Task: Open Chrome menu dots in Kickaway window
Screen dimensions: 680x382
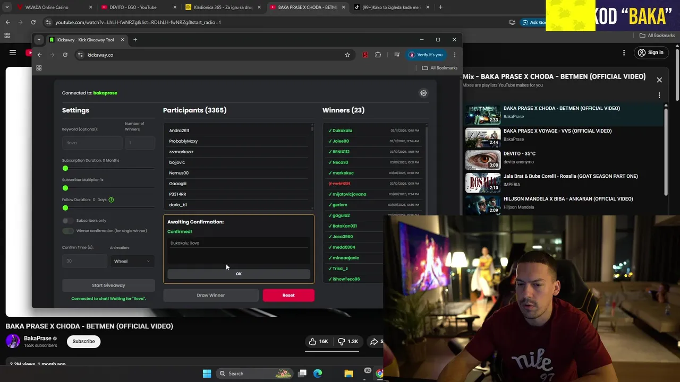Action: (x=454, y=55)
